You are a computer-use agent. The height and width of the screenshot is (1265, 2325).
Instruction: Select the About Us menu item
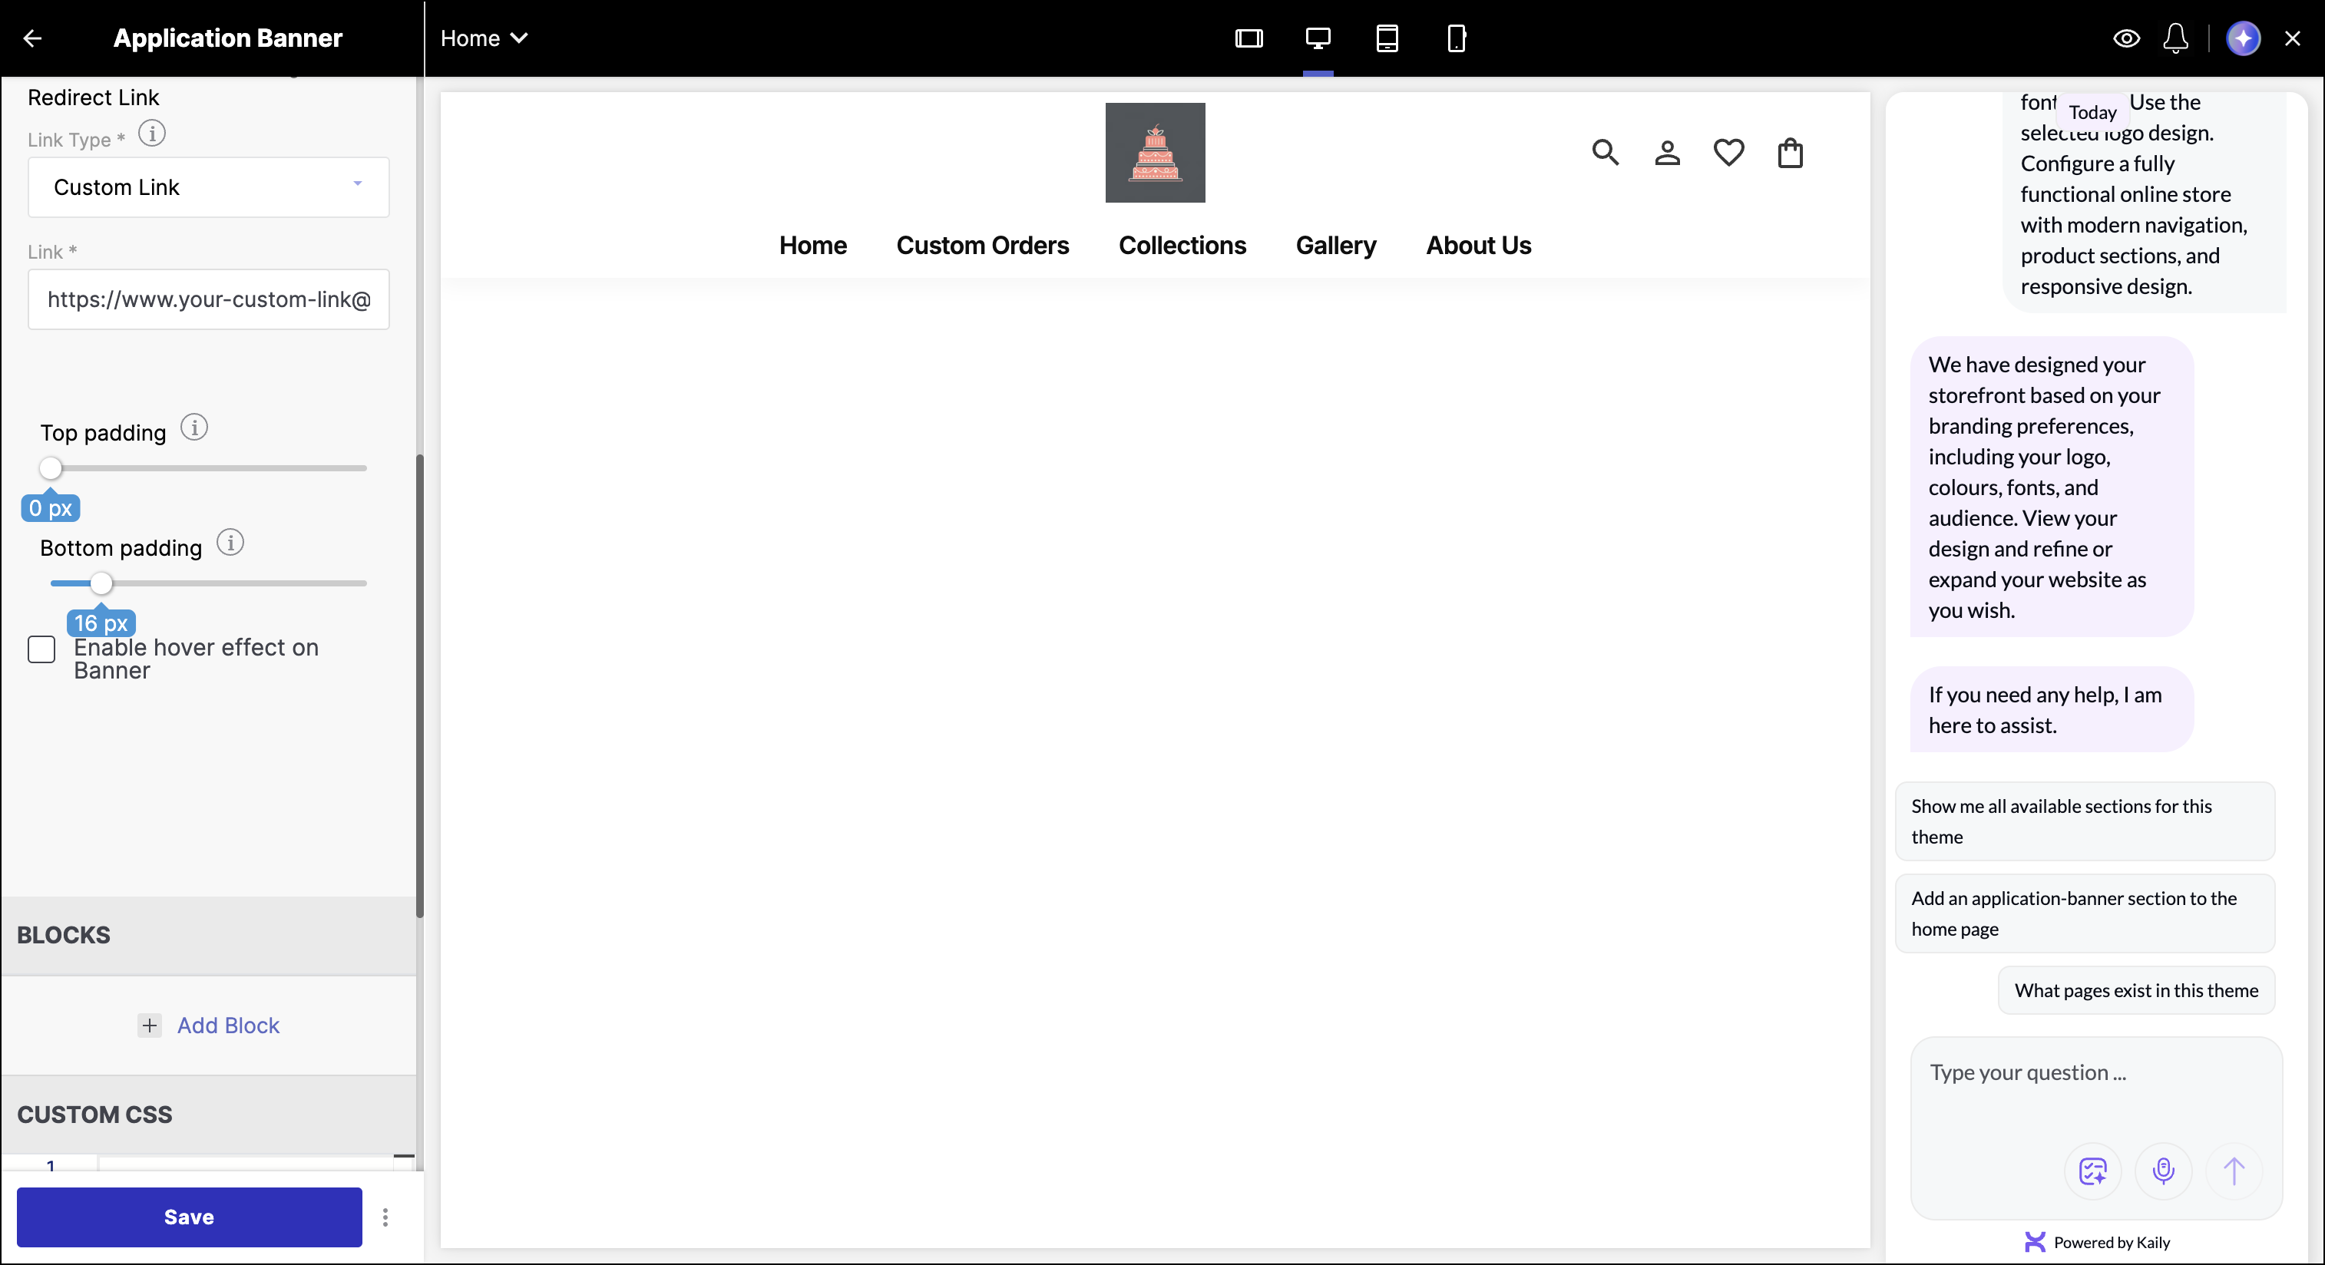1478,246
